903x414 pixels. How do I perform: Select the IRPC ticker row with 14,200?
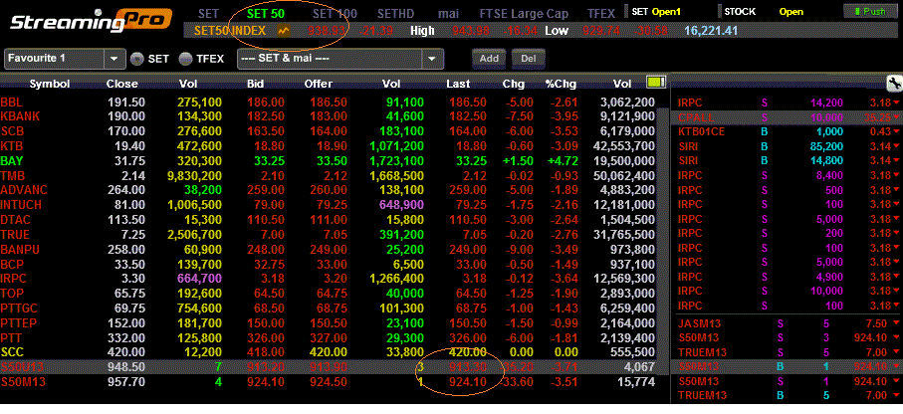point(787,103)
